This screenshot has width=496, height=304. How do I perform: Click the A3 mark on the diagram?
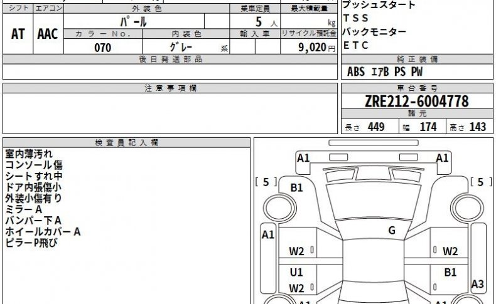click(477, 284)
